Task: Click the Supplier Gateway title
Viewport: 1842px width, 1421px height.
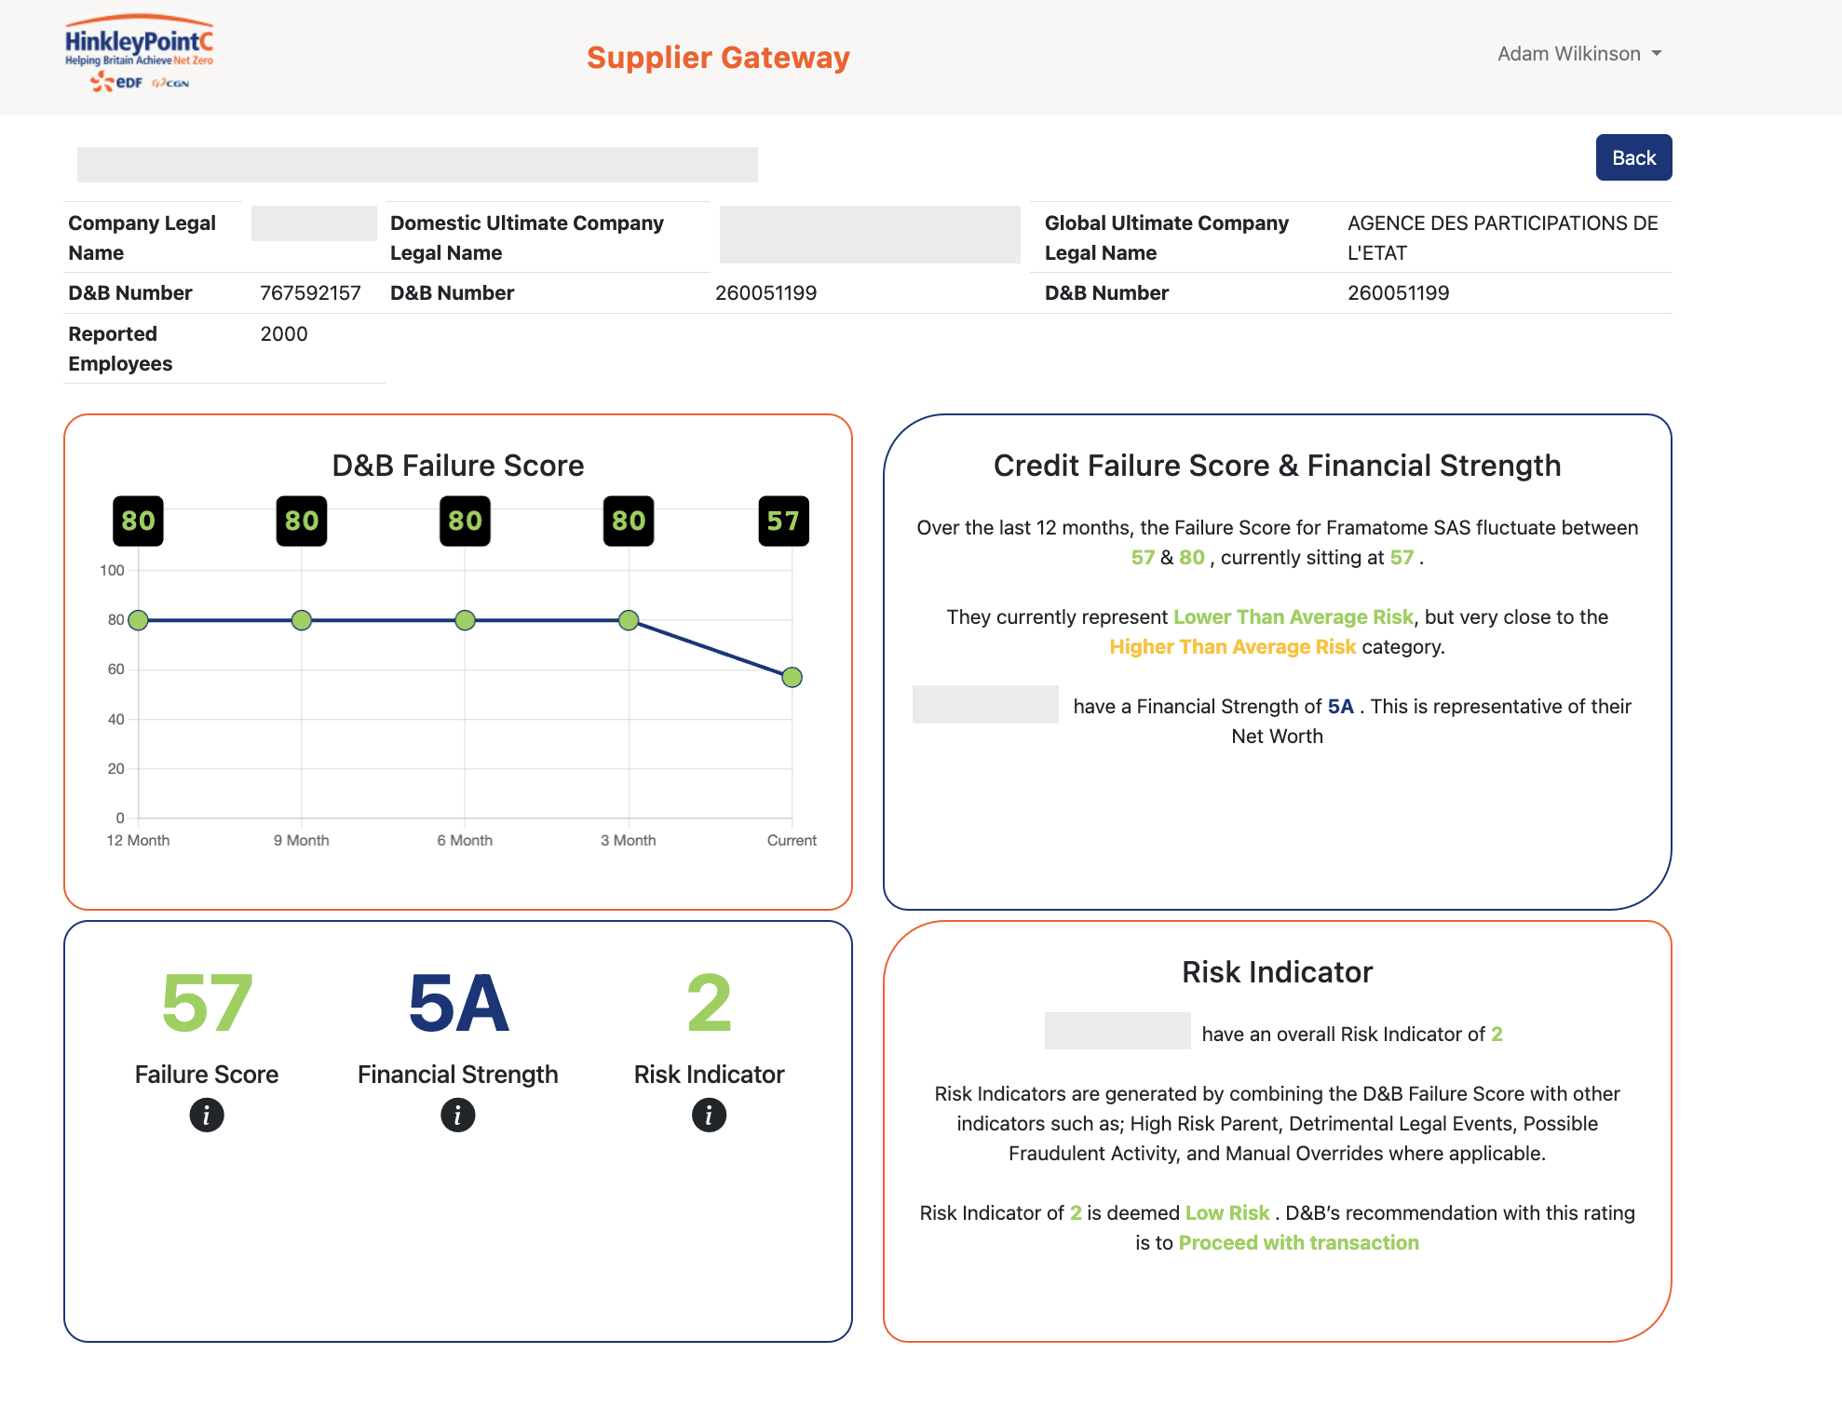Action: click(718, 58)
